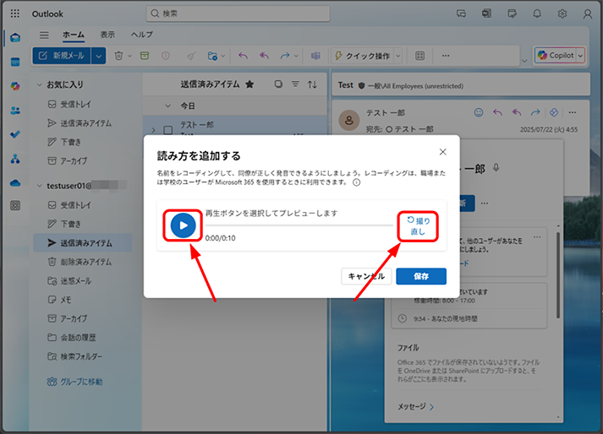Open account profile icon at top right
603x434 pixels.
(x=587, y=14)
